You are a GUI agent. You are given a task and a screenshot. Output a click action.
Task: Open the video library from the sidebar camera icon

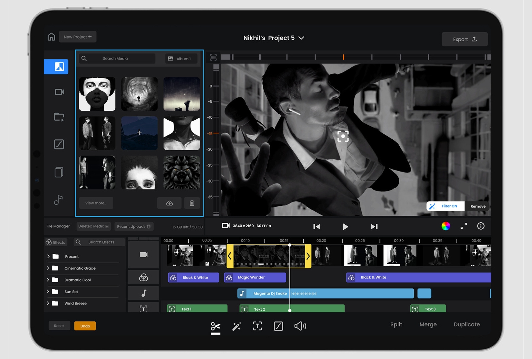tap(59, 92)
